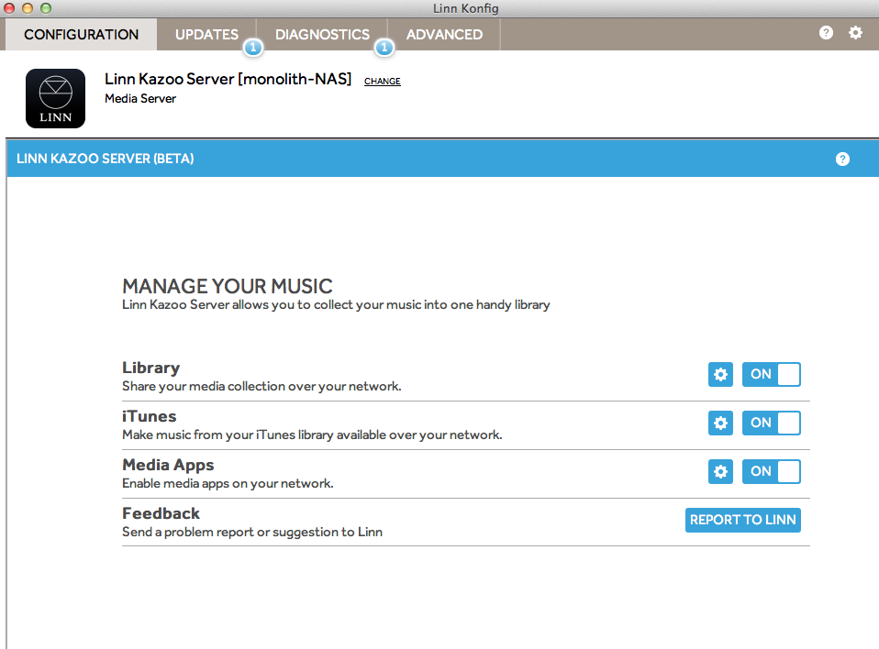879x649 pixels.
Task: Click the Media Server subtitle text
Action: point(140,99)
